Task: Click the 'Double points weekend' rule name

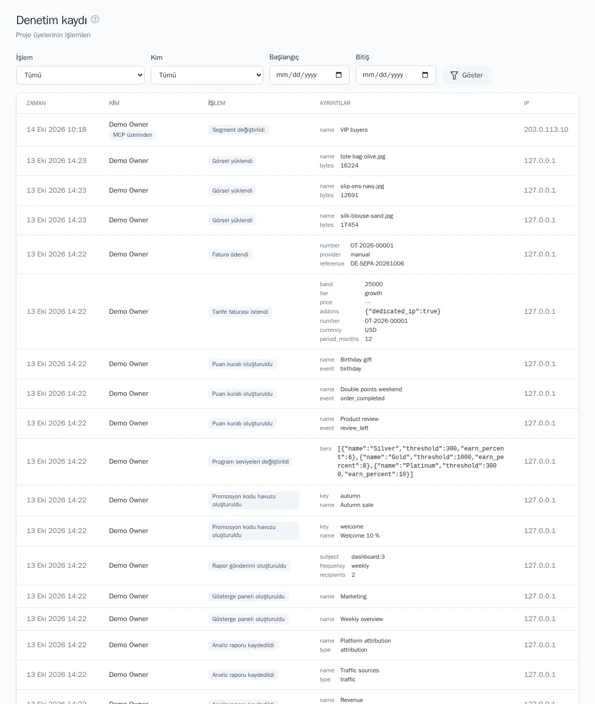Action: coord(371,389)
